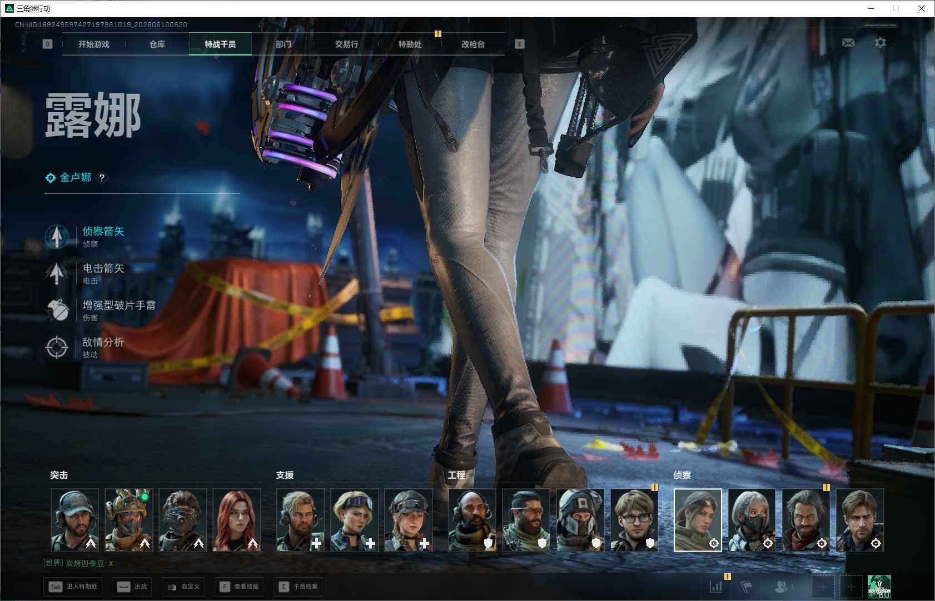Click the 敌情分析 skill name

coord(103,342)
